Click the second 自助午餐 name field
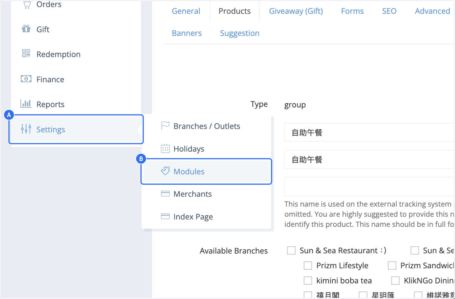Screen dimensions: 455x299 370,160
